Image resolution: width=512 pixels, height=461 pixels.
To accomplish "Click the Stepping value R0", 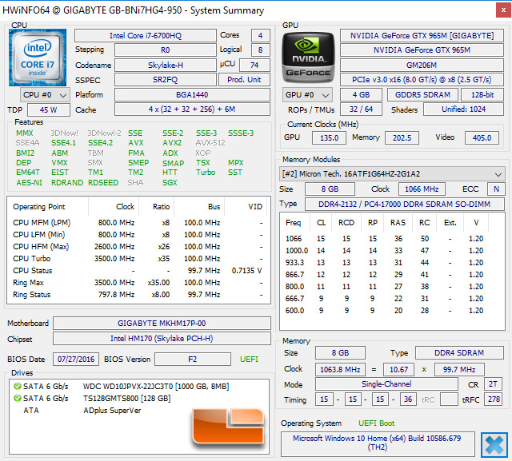I will 166,50.
